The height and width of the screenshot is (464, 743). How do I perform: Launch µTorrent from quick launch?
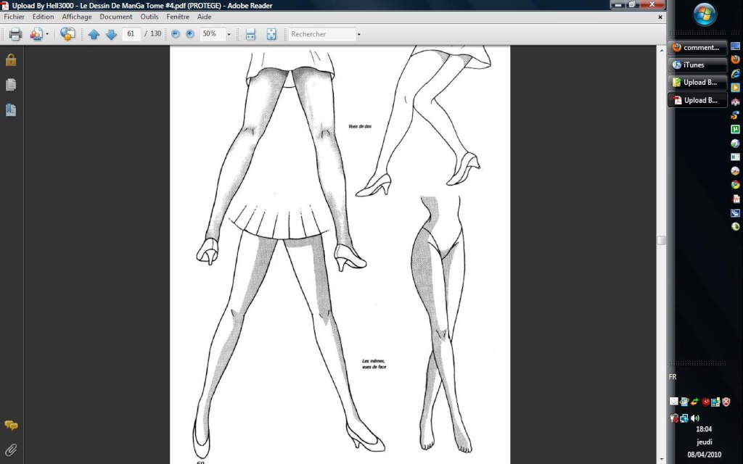pyautogui.click(x=736, y=129)
